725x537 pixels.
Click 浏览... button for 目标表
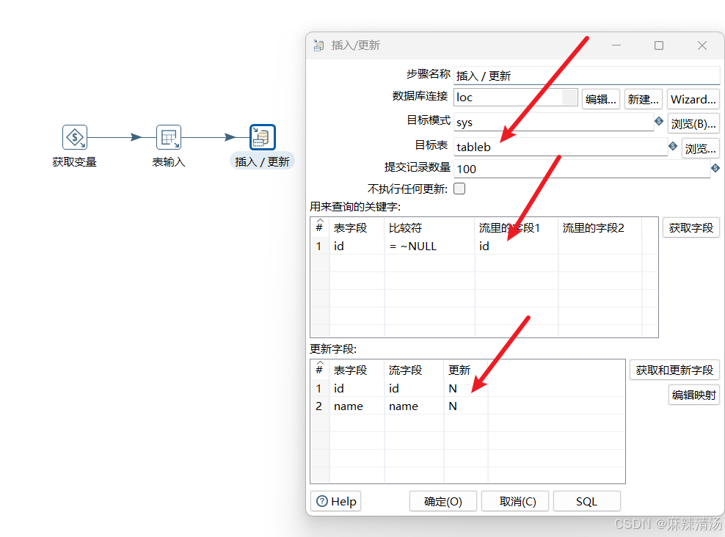[701, 149]
